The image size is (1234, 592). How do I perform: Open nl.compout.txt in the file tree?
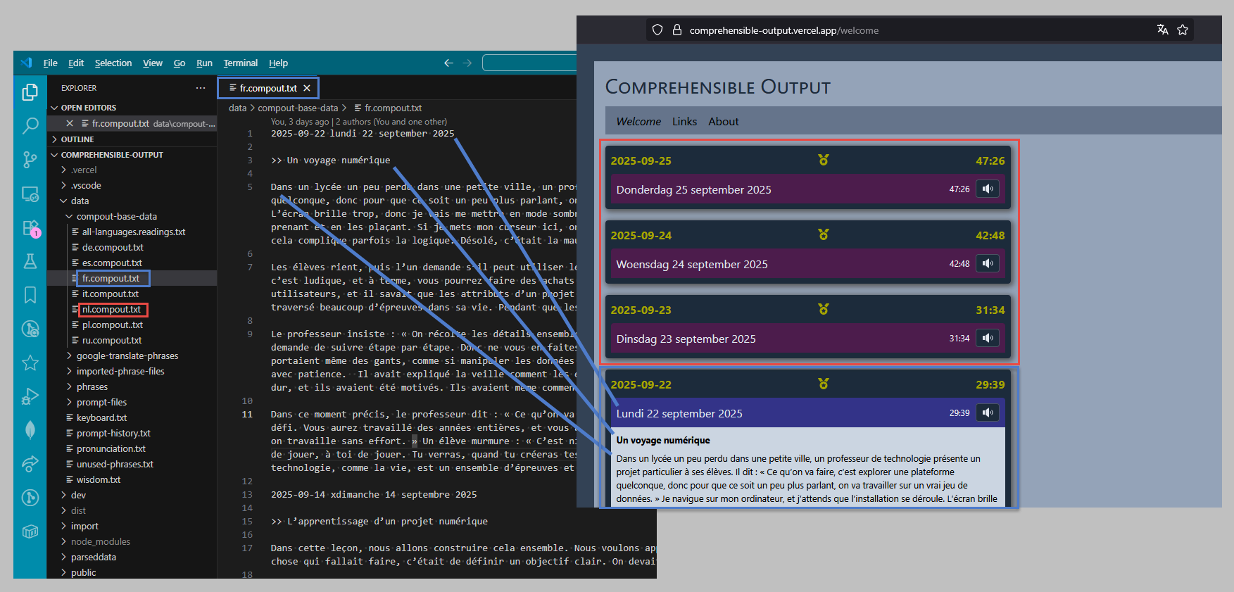tap(111, 309)
